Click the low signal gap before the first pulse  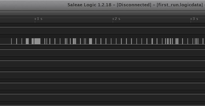pos(6,41)
